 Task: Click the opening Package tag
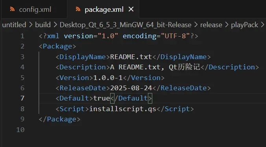57,46
